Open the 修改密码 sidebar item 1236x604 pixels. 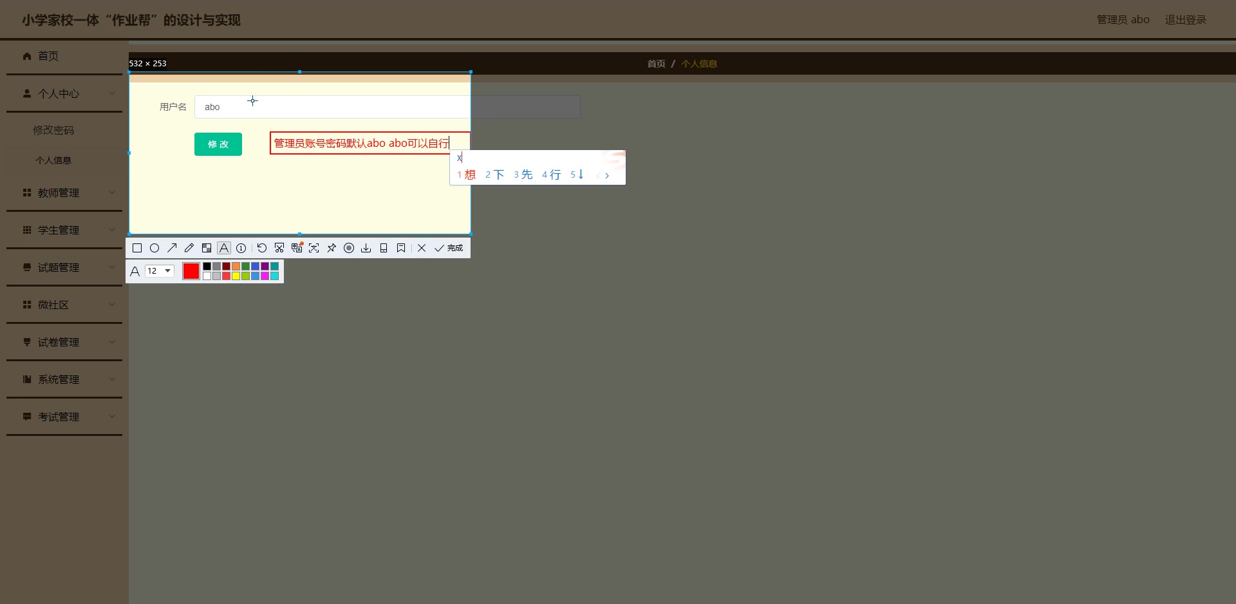point(54,129)
